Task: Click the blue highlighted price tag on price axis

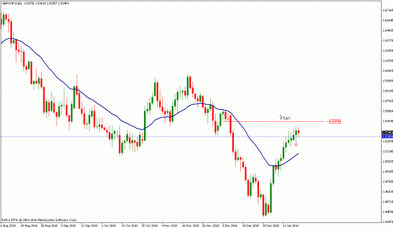Action: (387, 136)
